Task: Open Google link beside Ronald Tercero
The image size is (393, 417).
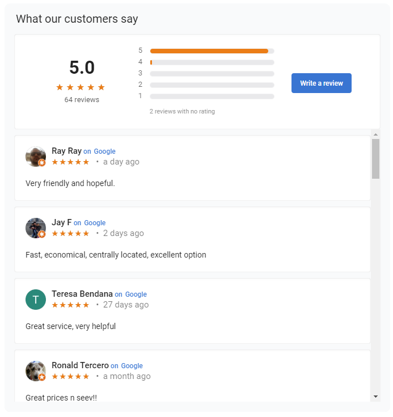Action: (x=132, y=366)
